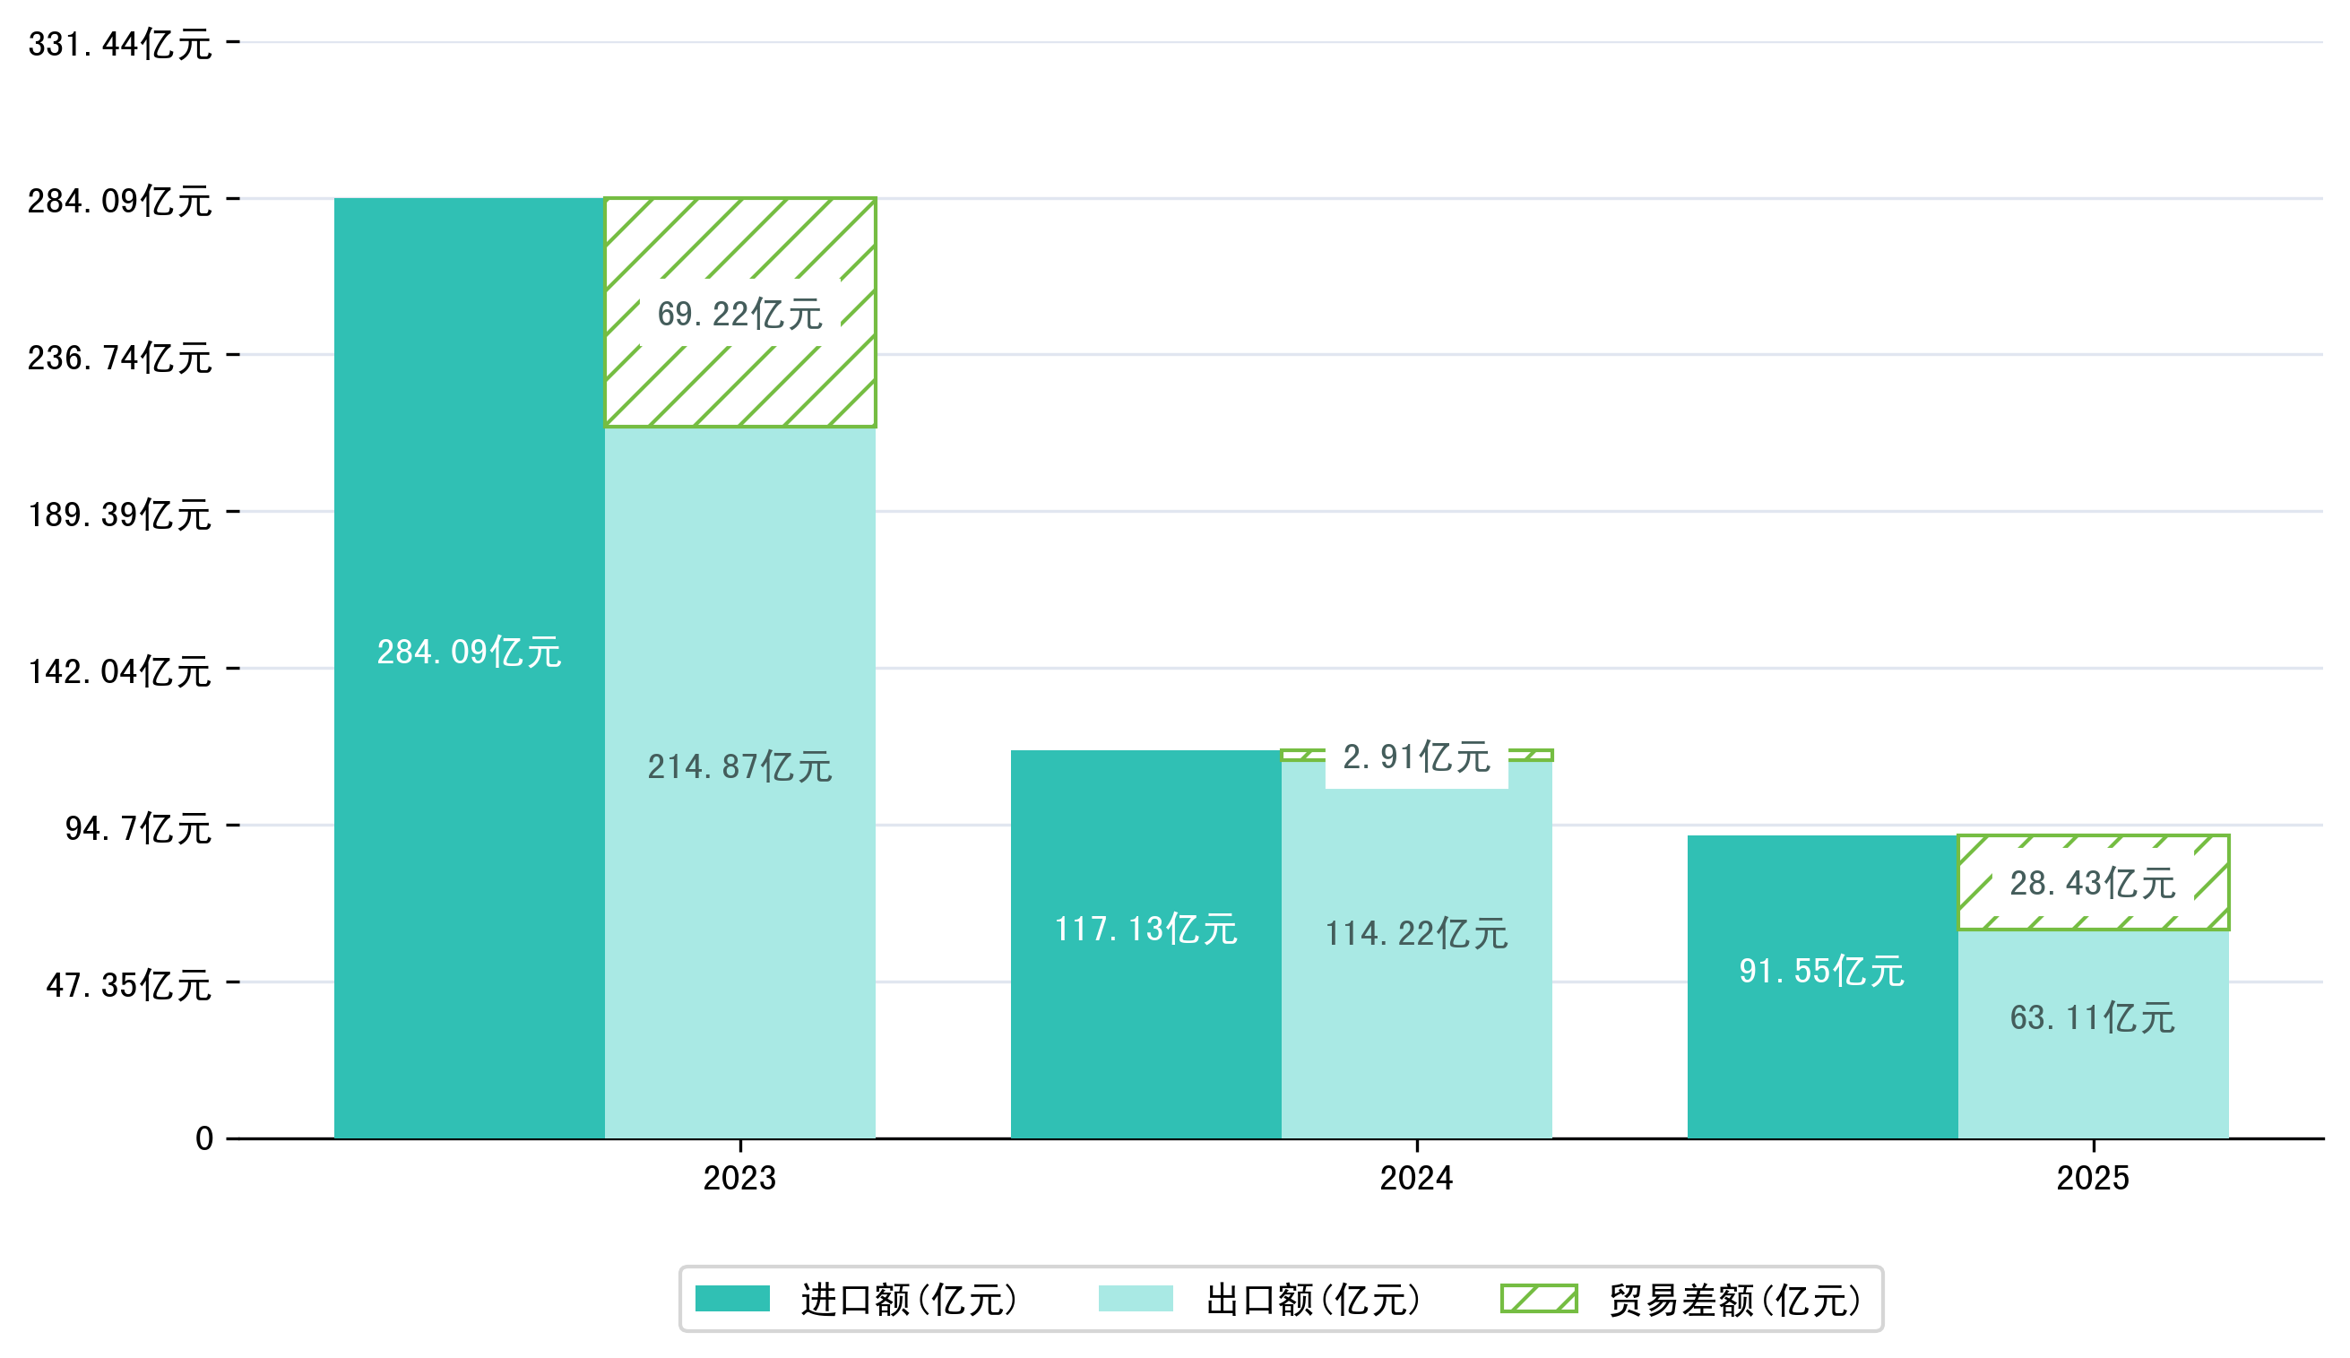The height and width of the screenshot is (1358, 2350).
Task: Click the 142.04亿元 y-axis tick label
Action: pos(119,671)
